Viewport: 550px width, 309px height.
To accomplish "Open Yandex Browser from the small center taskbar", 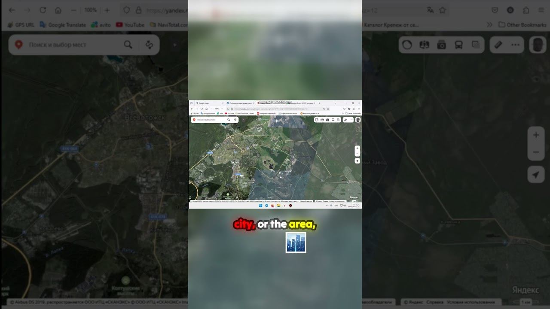I will [284, 206].
